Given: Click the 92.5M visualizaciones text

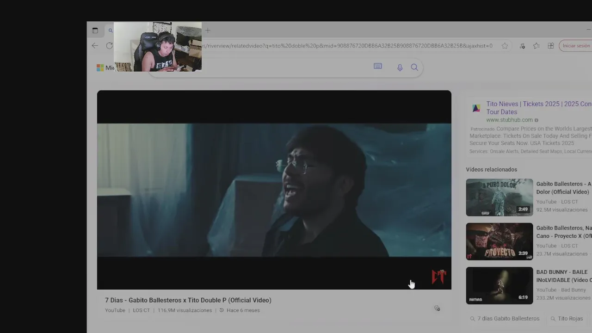Looking at the screenshot, I should pyautogui.click(x=562, y=210).
